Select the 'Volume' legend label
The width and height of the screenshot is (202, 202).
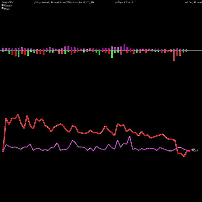tap(8, 6)
